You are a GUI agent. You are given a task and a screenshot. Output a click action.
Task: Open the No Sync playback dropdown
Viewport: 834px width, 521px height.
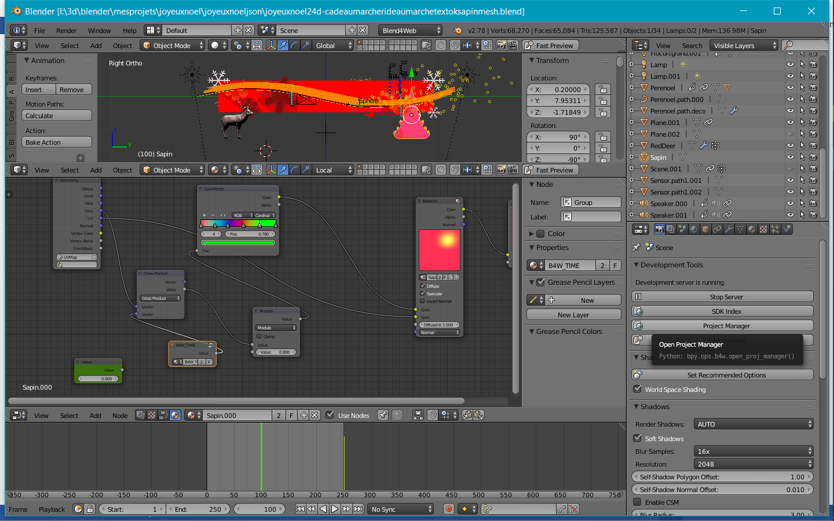click(x=401, y=509)
